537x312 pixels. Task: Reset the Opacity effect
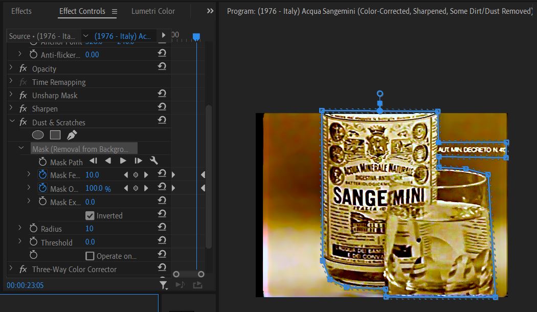tap(162, 66)
